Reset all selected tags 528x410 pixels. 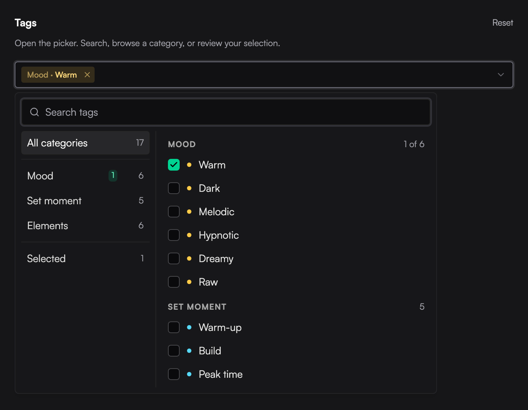(503, 23)
